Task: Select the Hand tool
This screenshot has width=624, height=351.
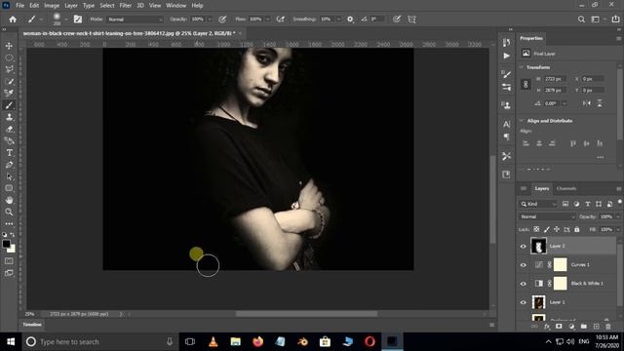Action: coord(9,200)
